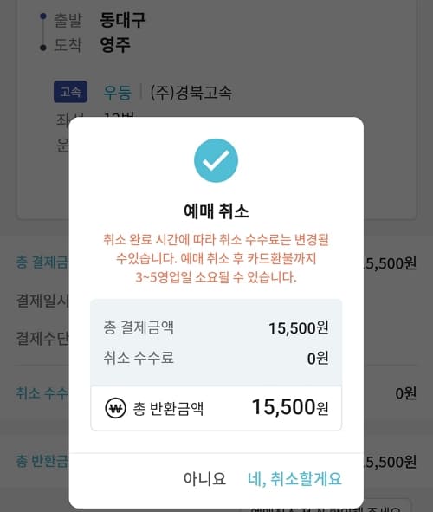The width and height of the screenshot is (433, 512).
Task: Select the 총 결제금액 row in dialog
Action: point(216,327)
